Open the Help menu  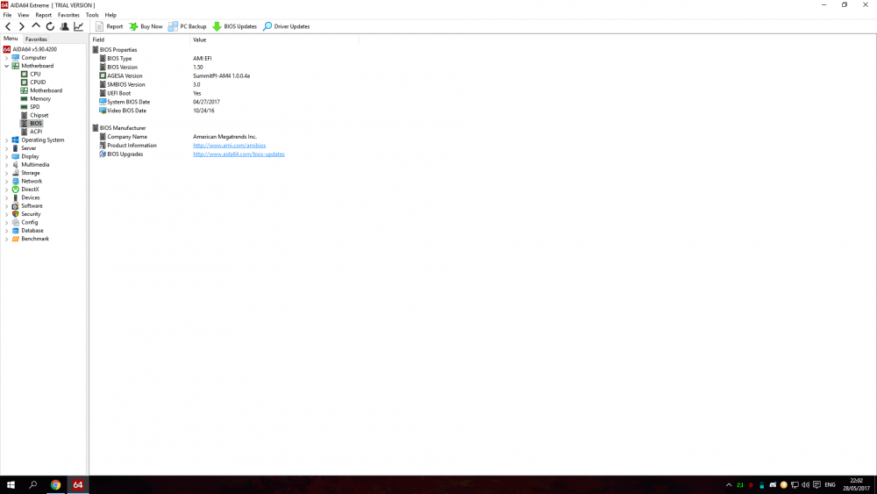pyautogui.click(x=111, y=15)
